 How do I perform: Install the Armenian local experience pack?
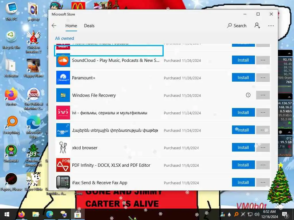tap(243, 130)
